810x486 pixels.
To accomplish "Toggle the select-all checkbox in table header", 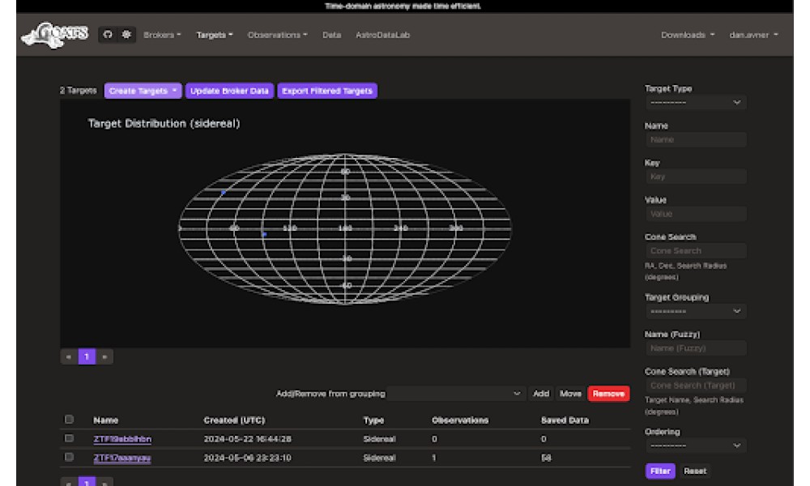I will point(69,420).
